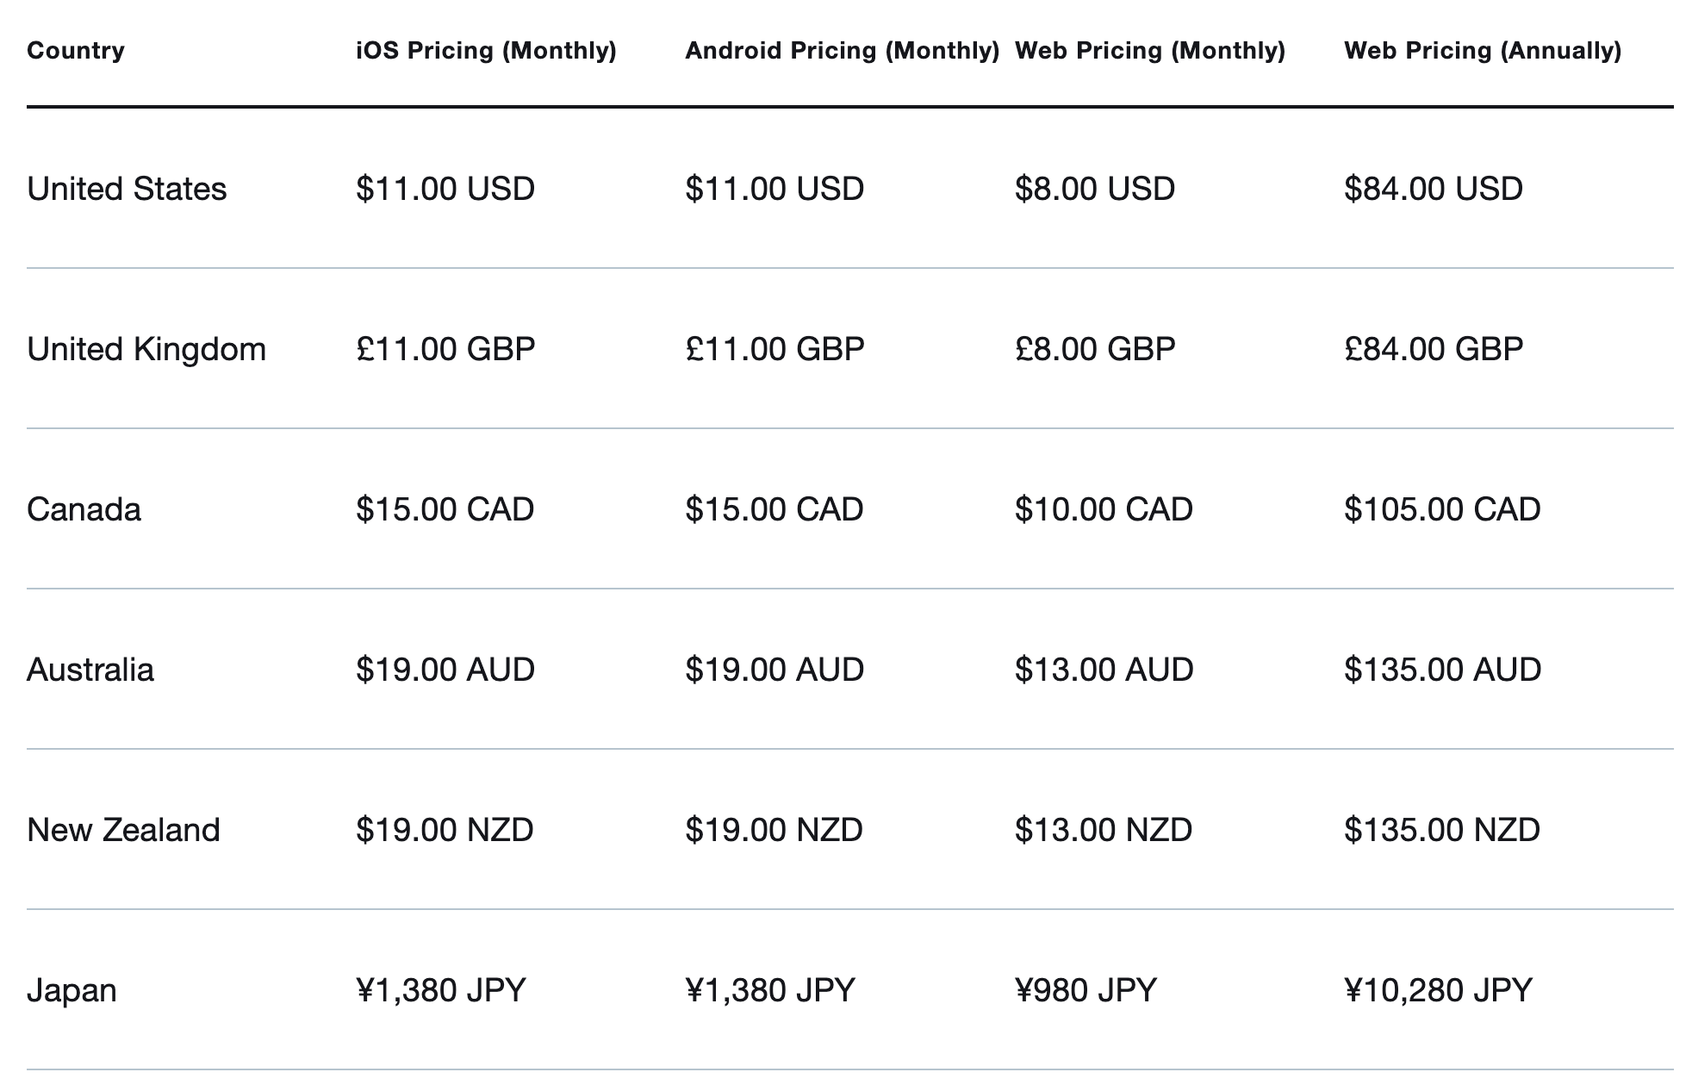Click the $13.00 AUD web price

(x=1104, y=670)
